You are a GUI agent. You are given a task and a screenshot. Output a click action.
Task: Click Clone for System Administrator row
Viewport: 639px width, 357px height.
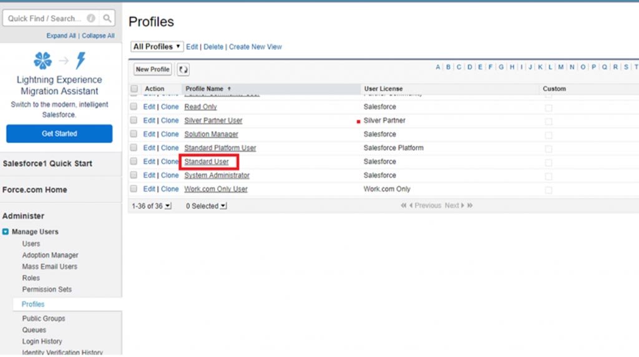[170, 175]
